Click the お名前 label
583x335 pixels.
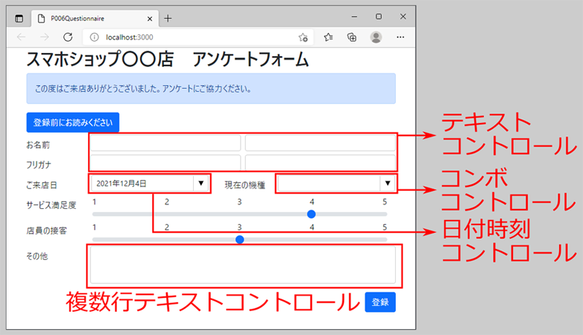click(x=38, y=145)
